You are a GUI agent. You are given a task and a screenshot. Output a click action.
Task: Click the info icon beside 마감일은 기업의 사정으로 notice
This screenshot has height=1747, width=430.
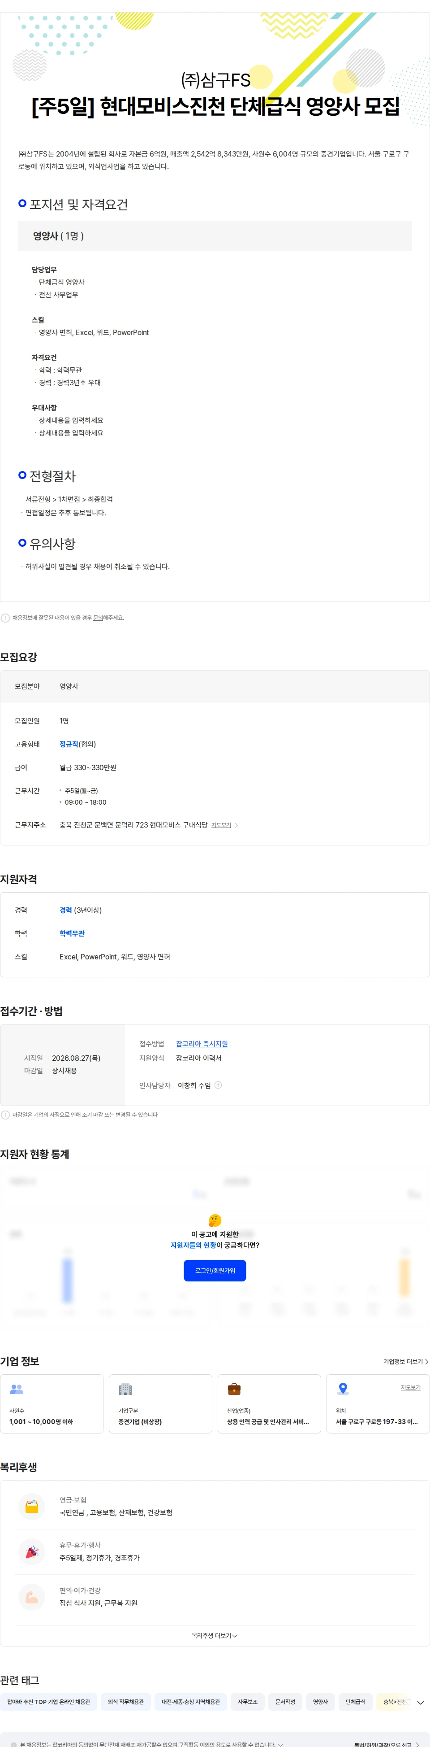point(5,1115)
